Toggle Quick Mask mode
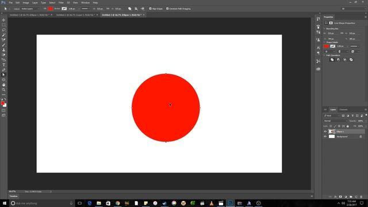 [3, 110]
